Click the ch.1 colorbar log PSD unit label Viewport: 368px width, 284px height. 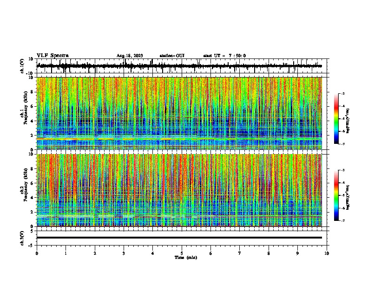tap(348, 121)
